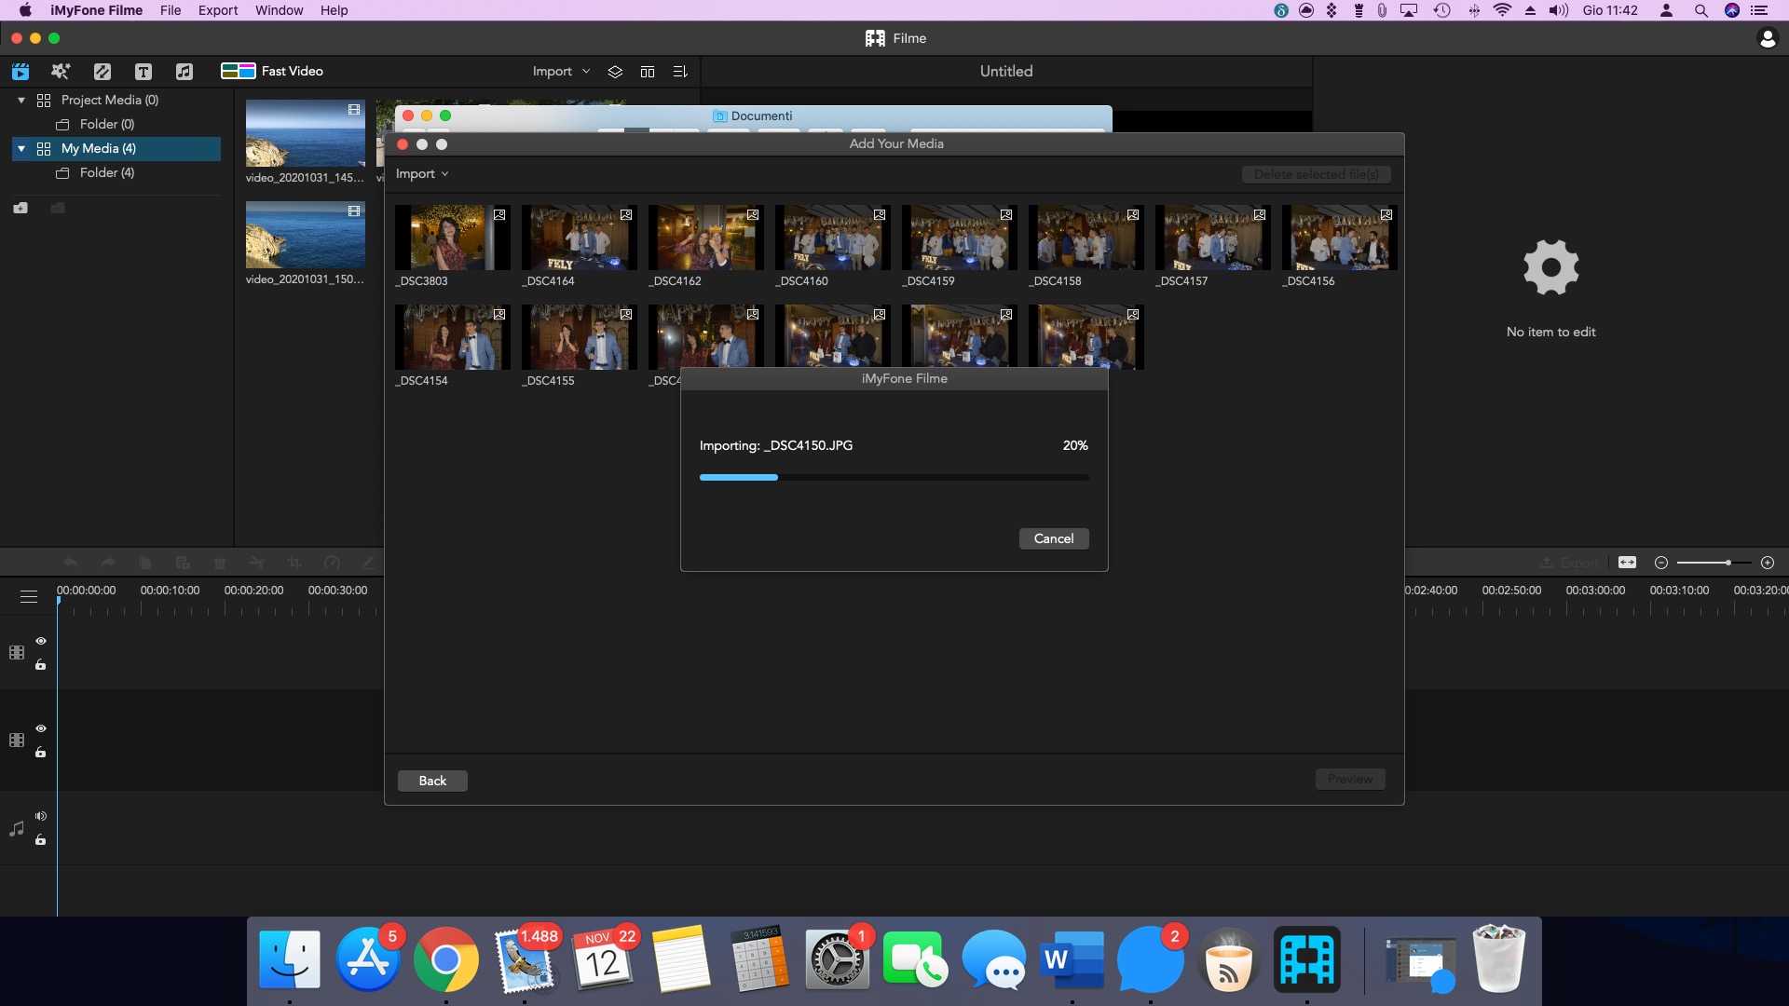
Task: Open the Export menu in menu bar
Action: click(x=218, y=10)
